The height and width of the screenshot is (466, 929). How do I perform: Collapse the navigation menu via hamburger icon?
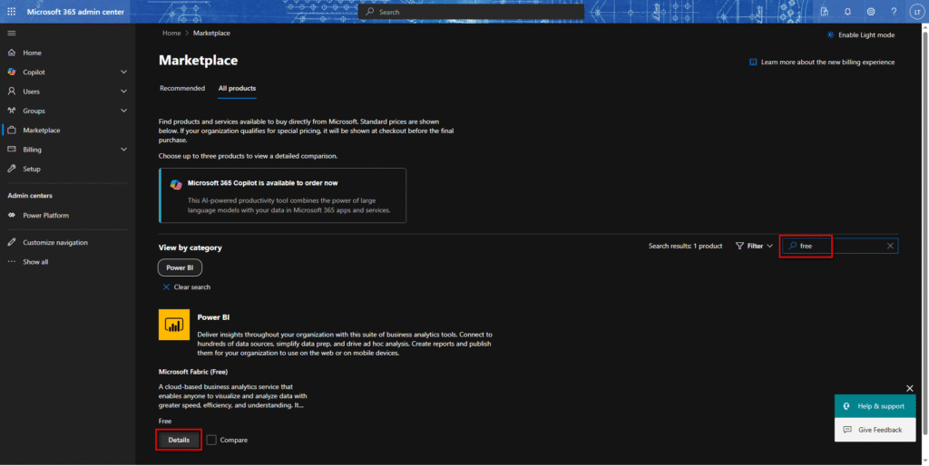(12, 33)
